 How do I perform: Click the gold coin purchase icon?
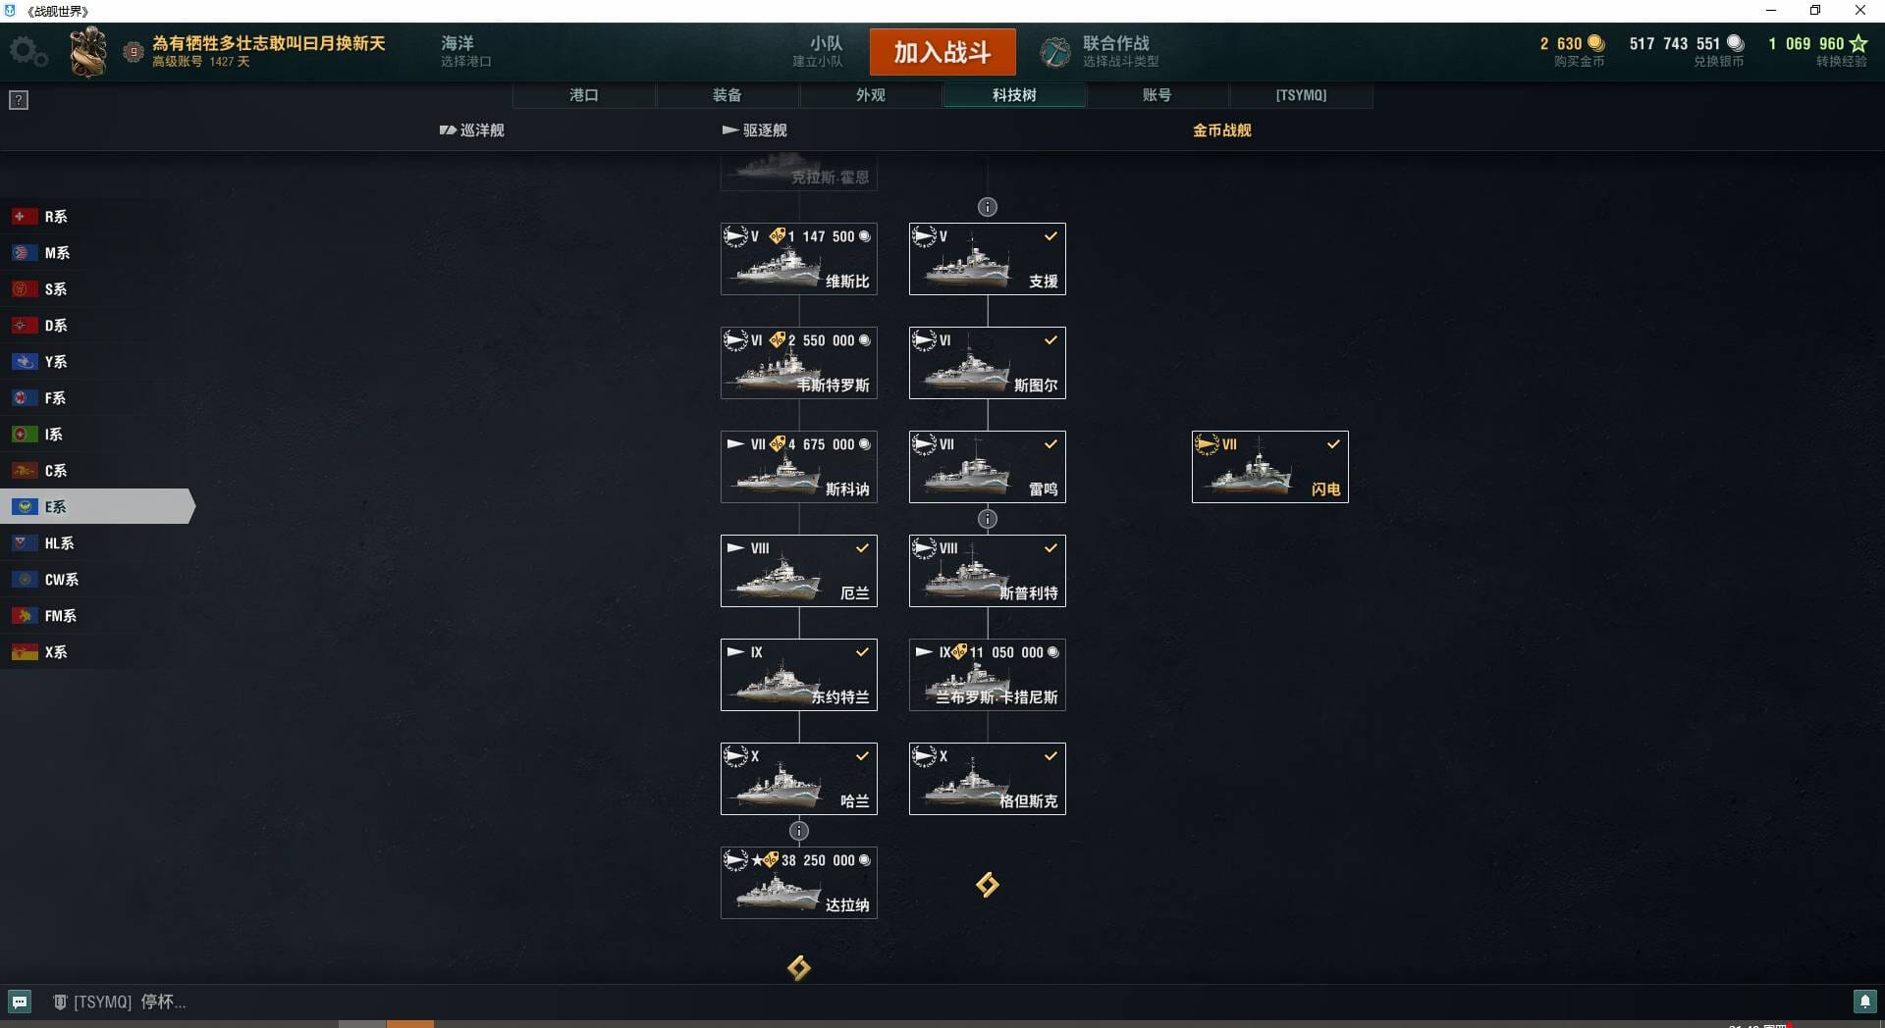point(1596,43)
